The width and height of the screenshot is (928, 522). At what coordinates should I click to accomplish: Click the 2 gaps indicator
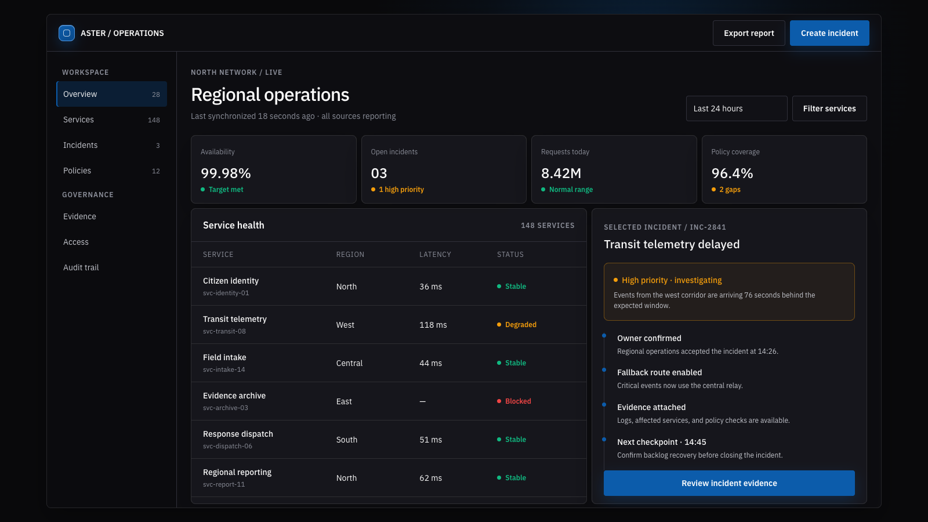[x=726, y=190]
